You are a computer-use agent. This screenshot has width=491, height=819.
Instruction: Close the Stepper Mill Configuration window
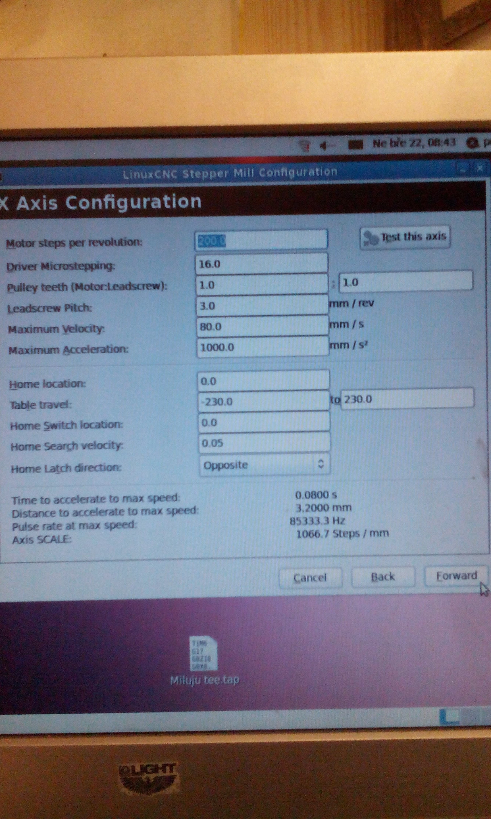coord(479,169)
